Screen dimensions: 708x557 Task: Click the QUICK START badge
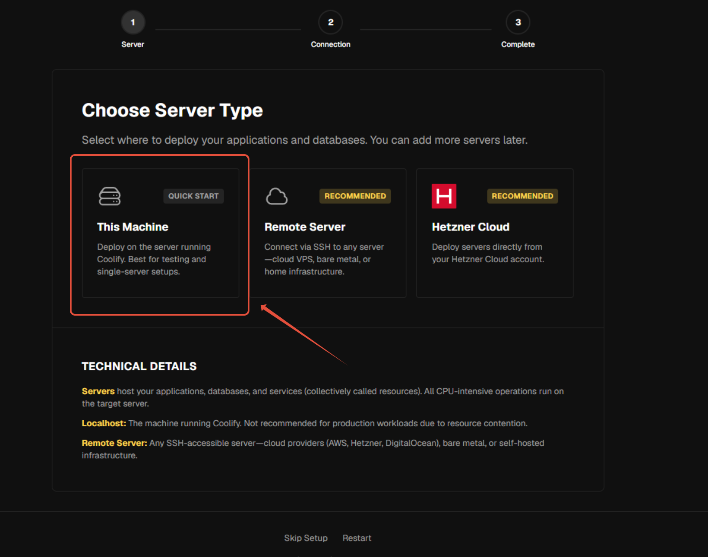click(193, 196)
